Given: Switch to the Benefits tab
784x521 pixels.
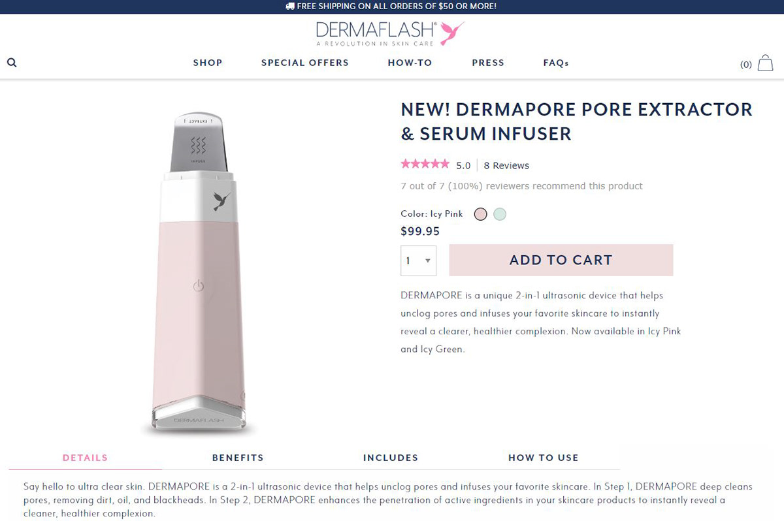Looking at the screenshot, I should tap(238, 458).
